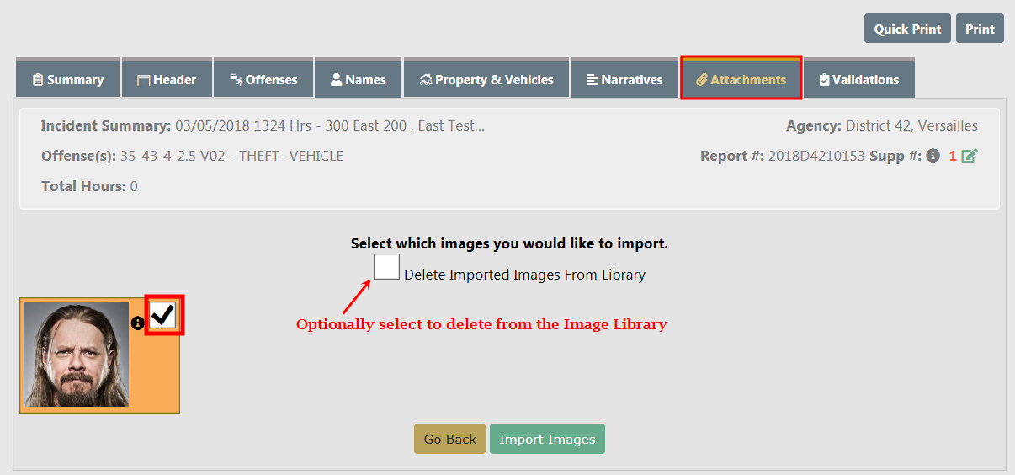This screenshot has width=1015, height=475.
Task: Click the edit supplement pencil icon
Action: pos(969,156)
